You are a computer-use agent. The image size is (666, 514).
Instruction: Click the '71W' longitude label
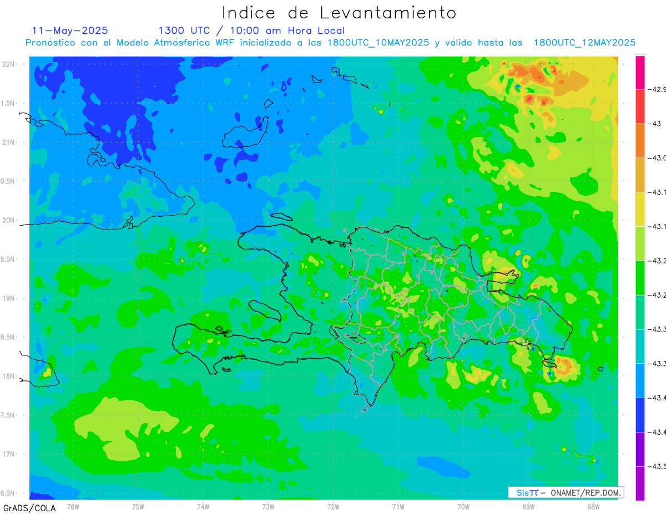(x=398, y=506)
